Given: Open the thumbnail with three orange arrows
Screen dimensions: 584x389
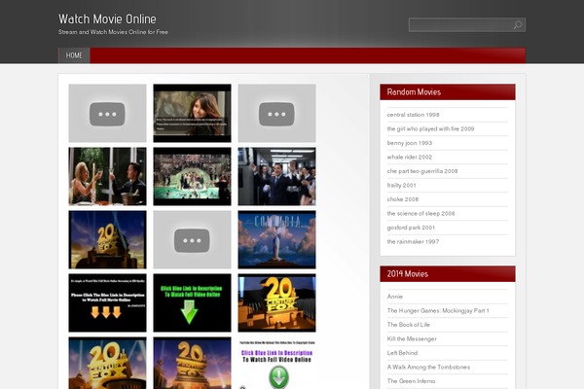Looking at the screenshot, I should point(107,303).
